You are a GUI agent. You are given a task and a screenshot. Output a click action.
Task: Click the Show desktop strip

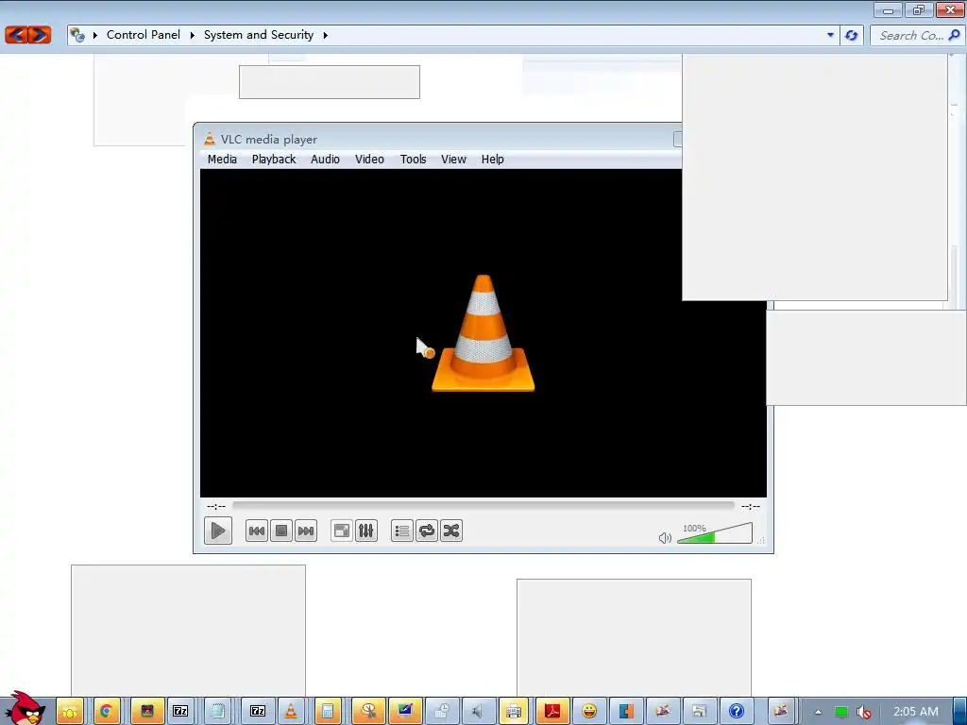(x=959, y=712)
